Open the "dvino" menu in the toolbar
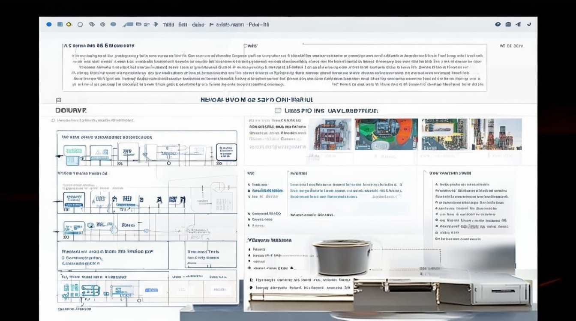Viewport: 576px width, 321px height. [198, 25]
